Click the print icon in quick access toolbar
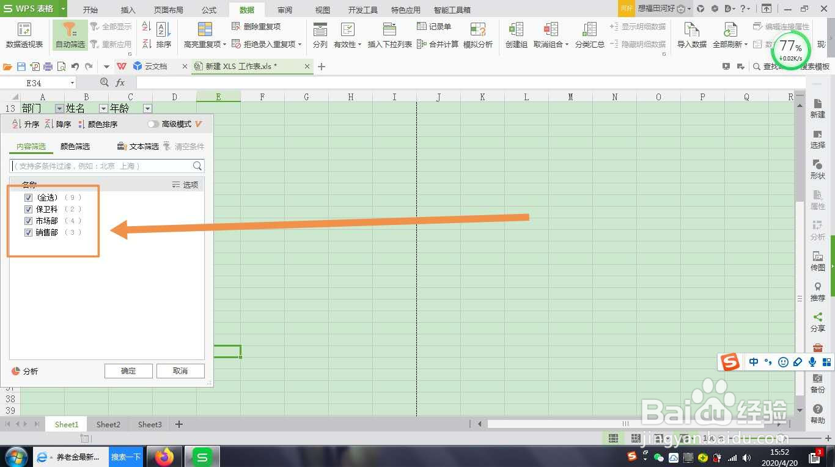Image resolution: width=835 pixels, height=467 pixels. (x=48, y=66)
